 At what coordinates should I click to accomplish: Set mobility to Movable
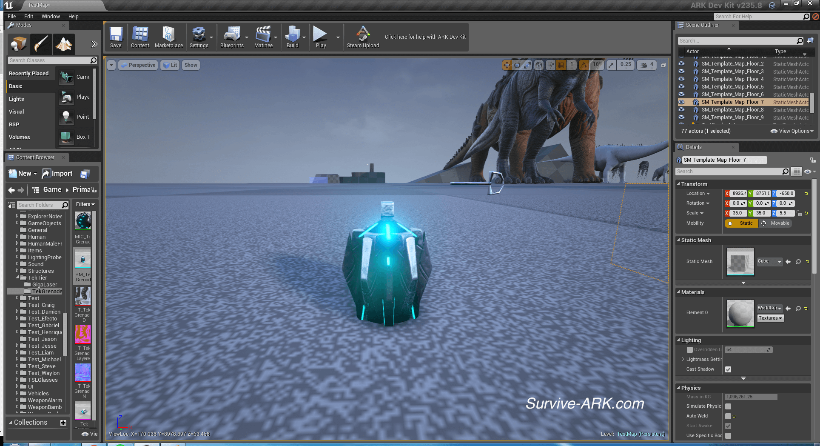pos(776,223)
